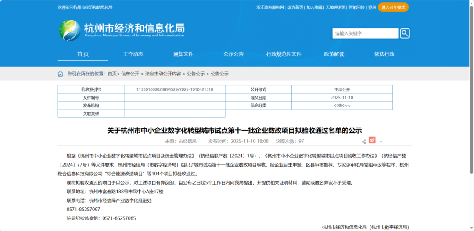
Task: Enable 无障碍浏览 accessibility browsing
Action: (x=336, y=7)
